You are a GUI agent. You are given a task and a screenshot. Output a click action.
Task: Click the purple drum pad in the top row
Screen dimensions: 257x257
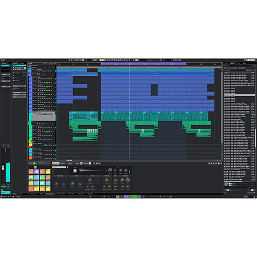tap(37, 171)
